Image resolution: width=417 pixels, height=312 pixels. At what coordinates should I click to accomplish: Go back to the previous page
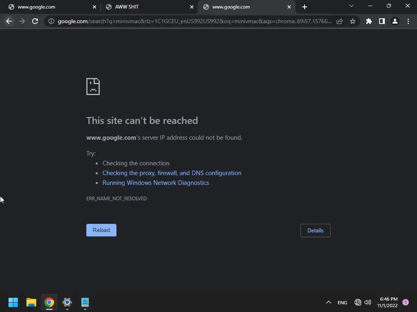click(x=9, y=21)
